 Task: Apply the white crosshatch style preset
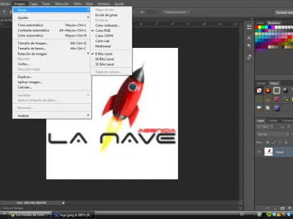[268, 108]
